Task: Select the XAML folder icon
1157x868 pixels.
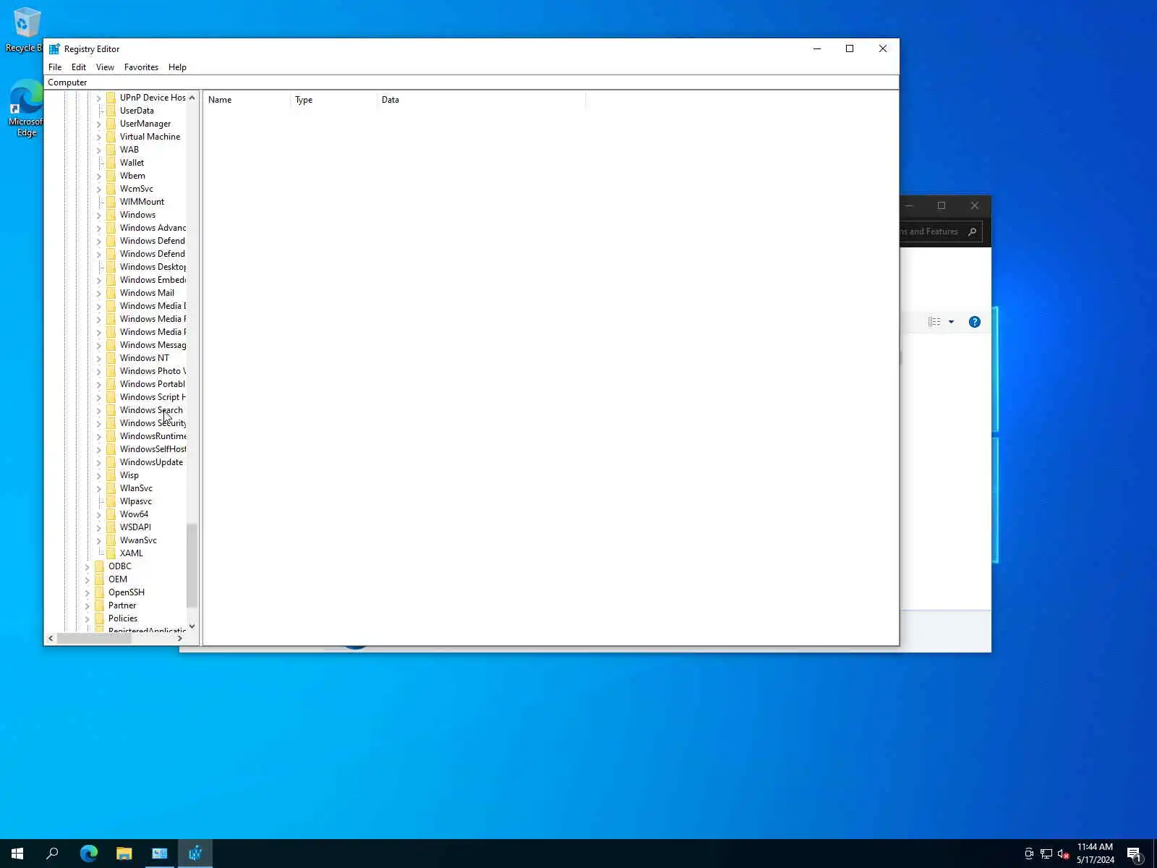Action: [x=111, y=553]
